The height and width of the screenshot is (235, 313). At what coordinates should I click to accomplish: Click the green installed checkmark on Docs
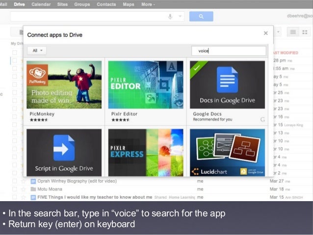pyautogui.click(x=197, y=68)
